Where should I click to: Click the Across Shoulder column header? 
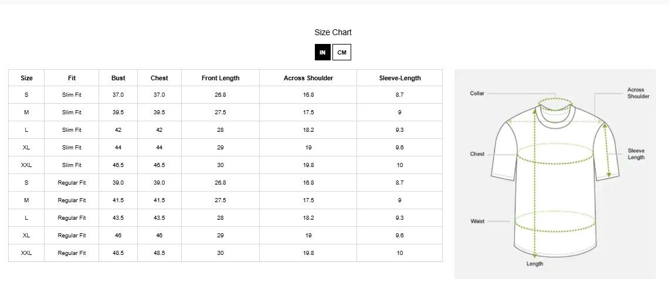308,78
